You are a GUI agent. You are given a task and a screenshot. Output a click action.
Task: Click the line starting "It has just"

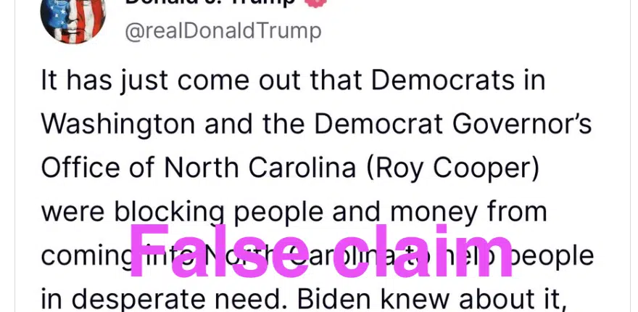pyautogui.click(x=293, y=81)
